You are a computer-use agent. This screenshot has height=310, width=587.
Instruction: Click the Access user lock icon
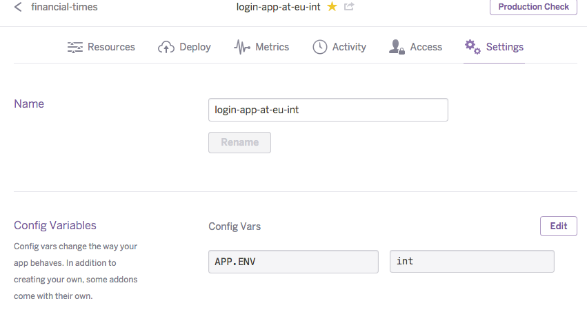(x=397, y=47)
